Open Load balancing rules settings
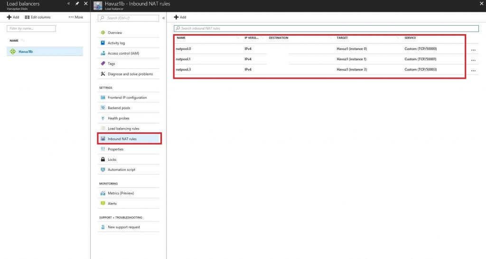Image resolution: width=486 pixels, height=259 pixels. pos(123,129)
